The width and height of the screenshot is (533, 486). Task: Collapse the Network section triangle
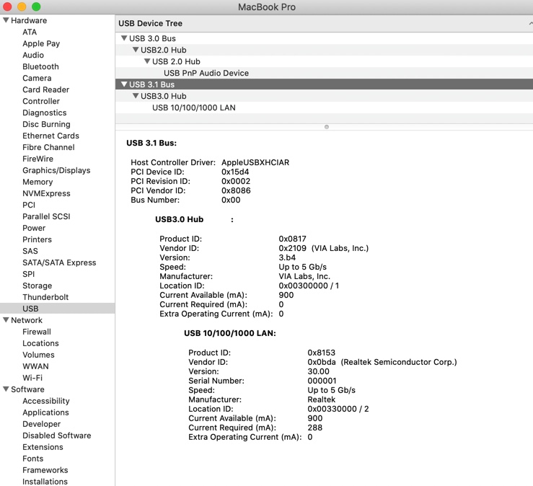point(6,320)
